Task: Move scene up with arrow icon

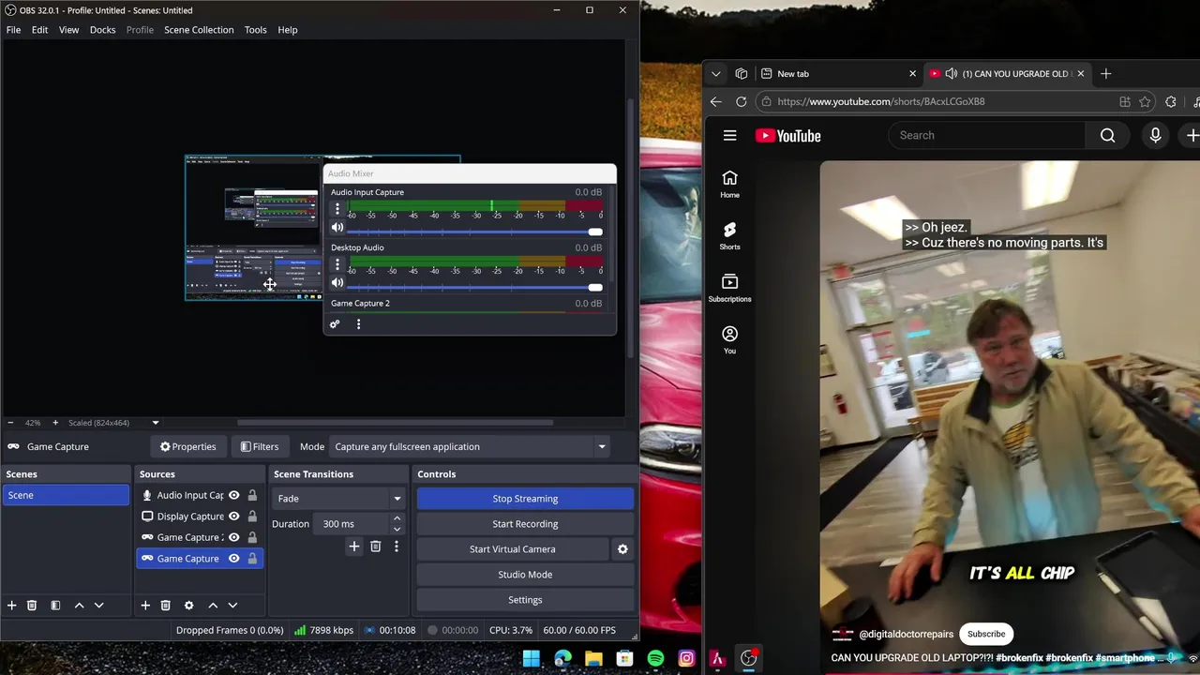Action: (x=79, y=606)
